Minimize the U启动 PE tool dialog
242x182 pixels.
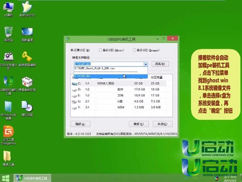click(158, 39)
